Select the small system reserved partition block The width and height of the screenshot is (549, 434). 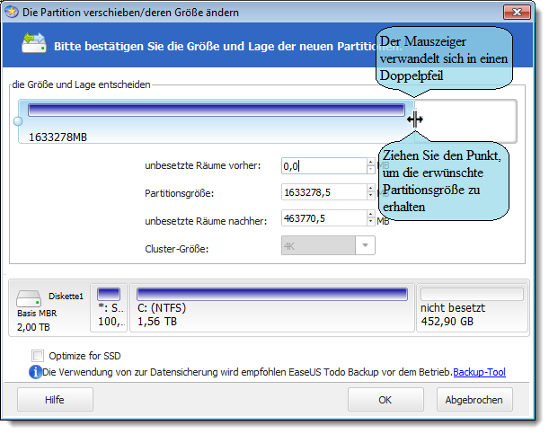[x=109, y=308]
